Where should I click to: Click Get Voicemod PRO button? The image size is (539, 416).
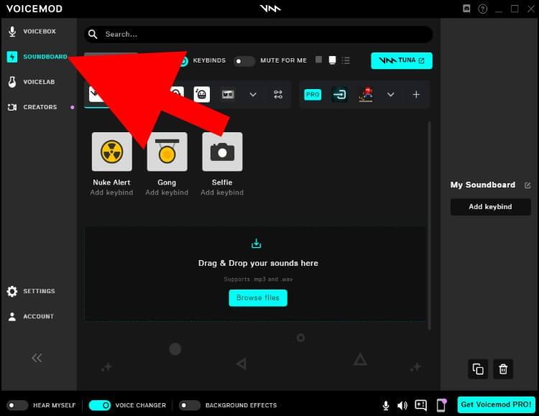point(497,405)
